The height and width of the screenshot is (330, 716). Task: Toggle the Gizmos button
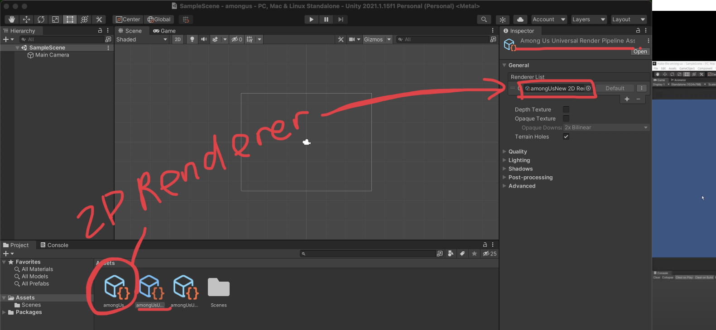click(374, 39)
